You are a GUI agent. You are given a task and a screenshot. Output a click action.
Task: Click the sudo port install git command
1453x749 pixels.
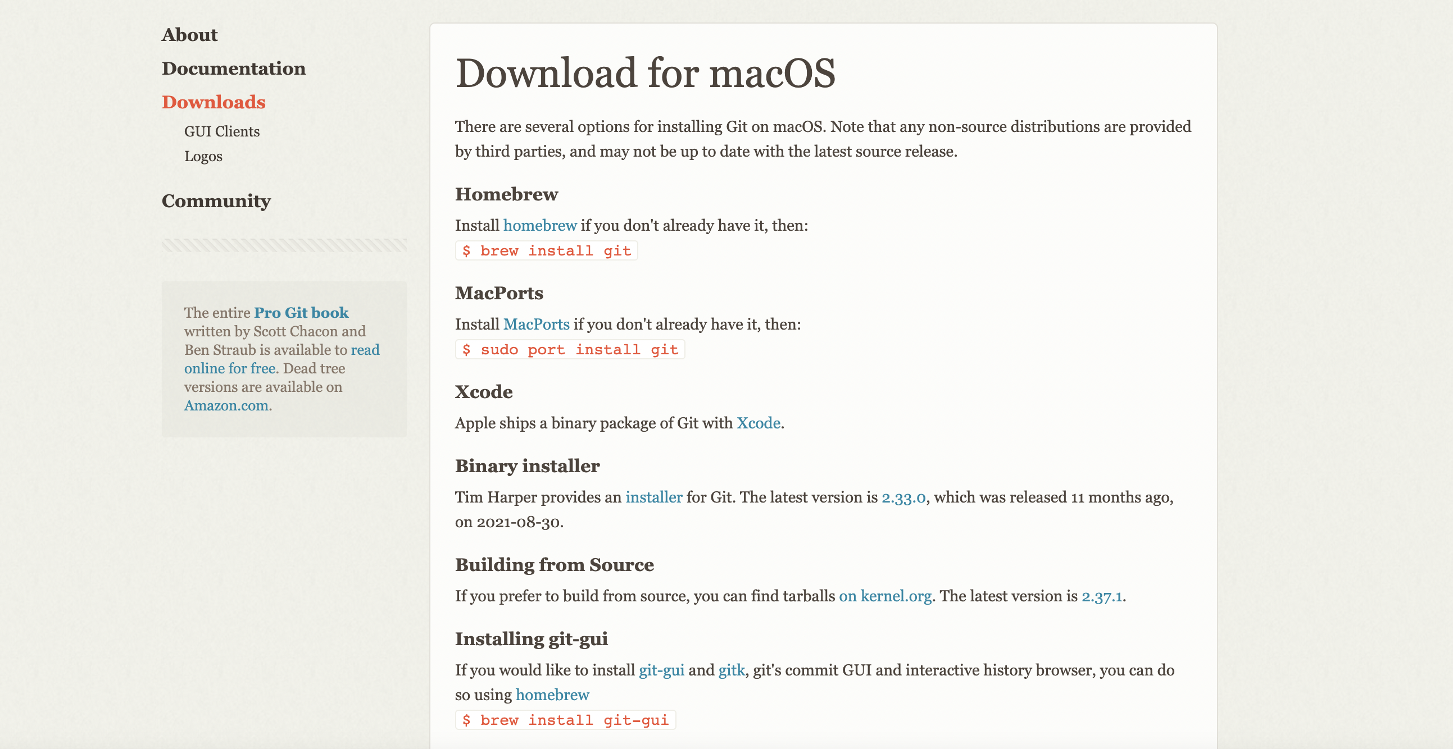point(570,349)
